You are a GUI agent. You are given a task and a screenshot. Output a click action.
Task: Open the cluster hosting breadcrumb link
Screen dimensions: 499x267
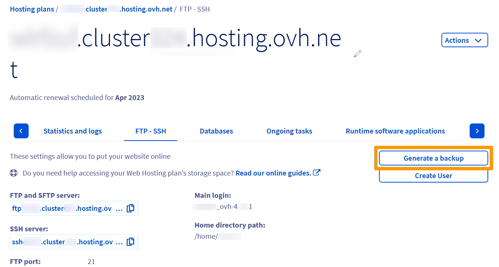(116, 9)
